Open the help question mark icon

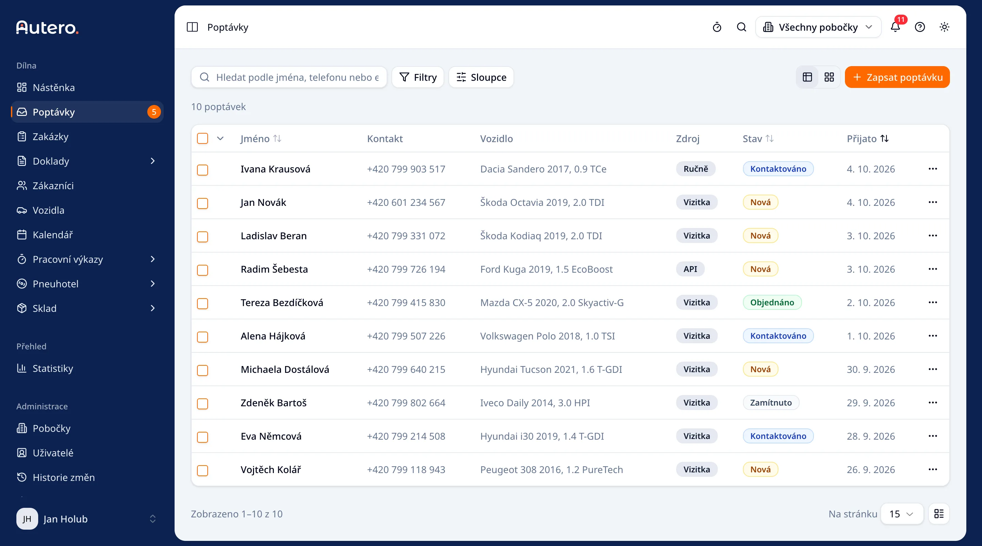pos(920,27)
